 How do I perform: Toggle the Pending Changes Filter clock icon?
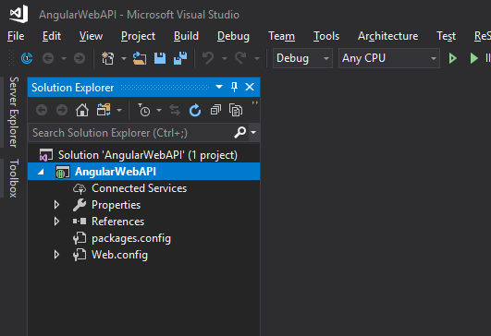pyautogui.click(x=144, y=110)
